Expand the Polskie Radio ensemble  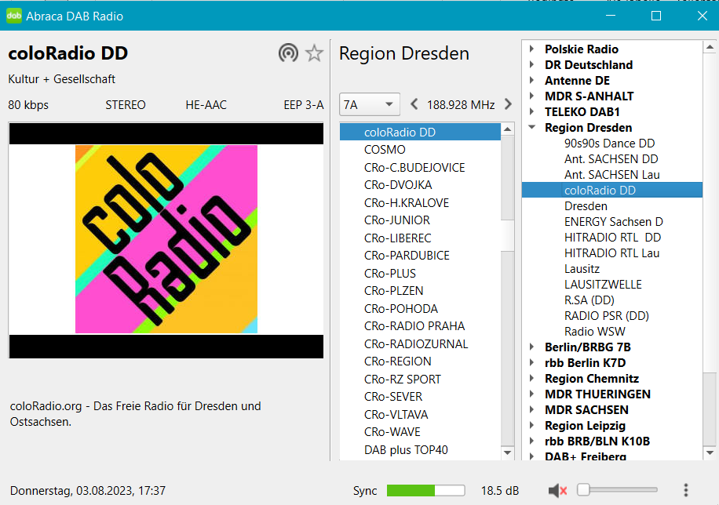tap(531, 49)
